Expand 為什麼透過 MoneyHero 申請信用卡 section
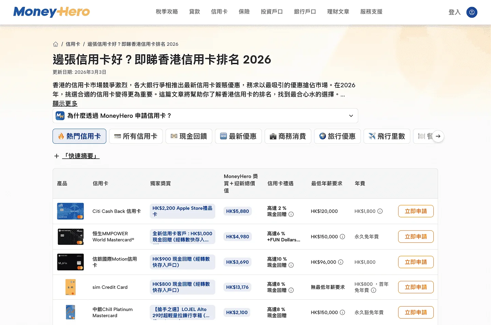 coord(205,116)
